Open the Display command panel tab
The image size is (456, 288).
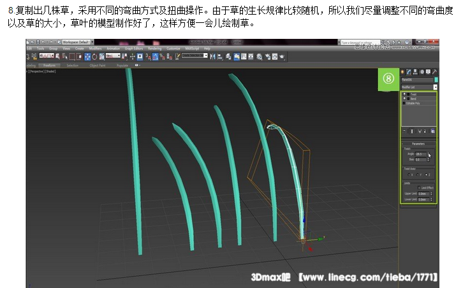[428, 71]
